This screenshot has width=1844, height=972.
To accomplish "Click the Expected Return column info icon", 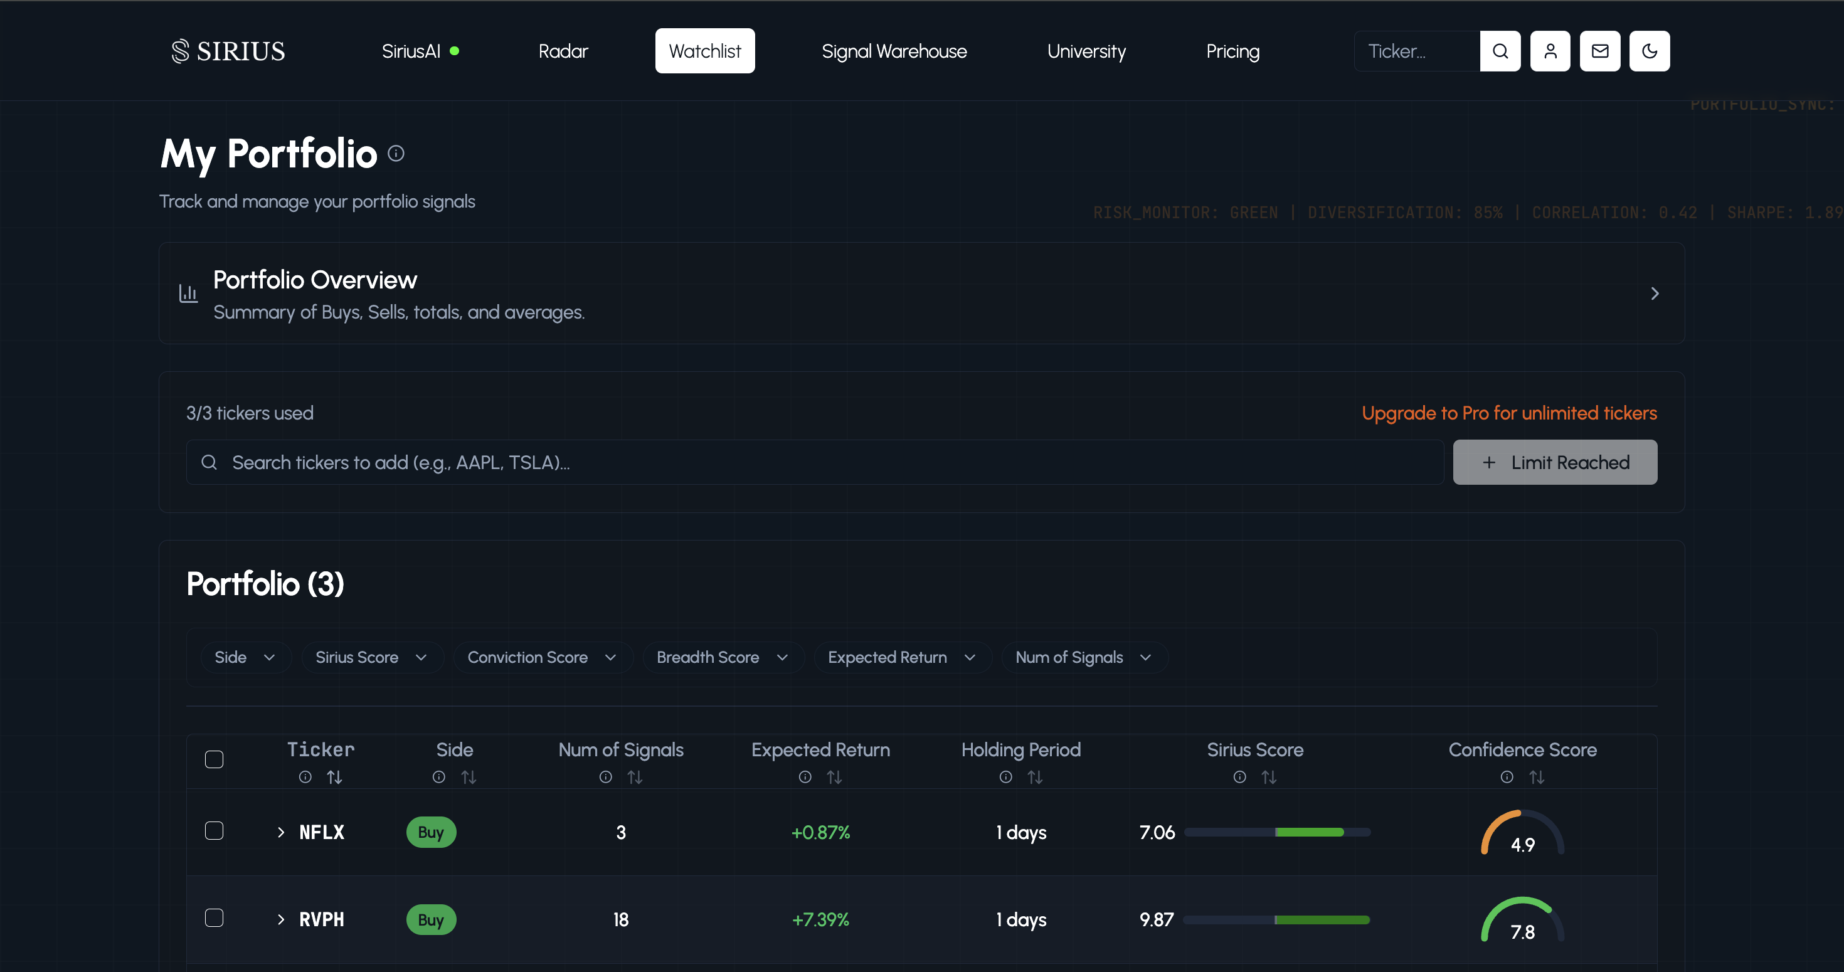I will click(x=805, y=776).
